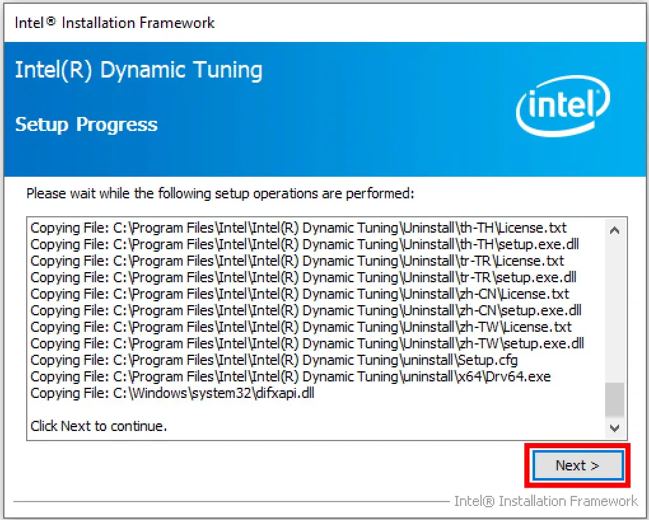Viewport: 649px width, 520px height.
Task: Click the Intel® Installation Framework header text
Action: (114, 22)
